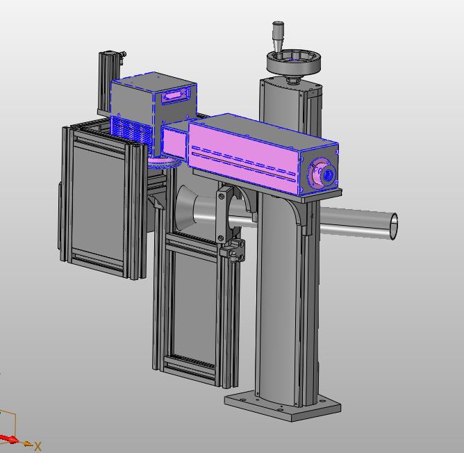Click the connector port on the scan head
Image resolution: width=464 pixels, height=453 pixels.
click(x=176, y=96)
